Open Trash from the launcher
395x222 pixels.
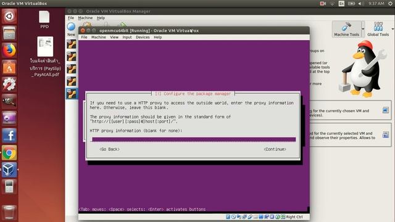point(9,212)
